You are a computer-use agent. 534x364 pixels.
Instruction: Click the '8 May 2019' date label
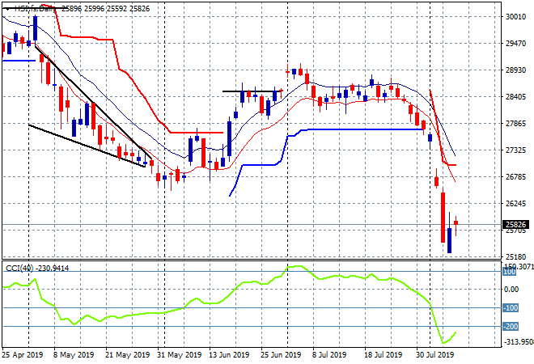click(73, 355)
